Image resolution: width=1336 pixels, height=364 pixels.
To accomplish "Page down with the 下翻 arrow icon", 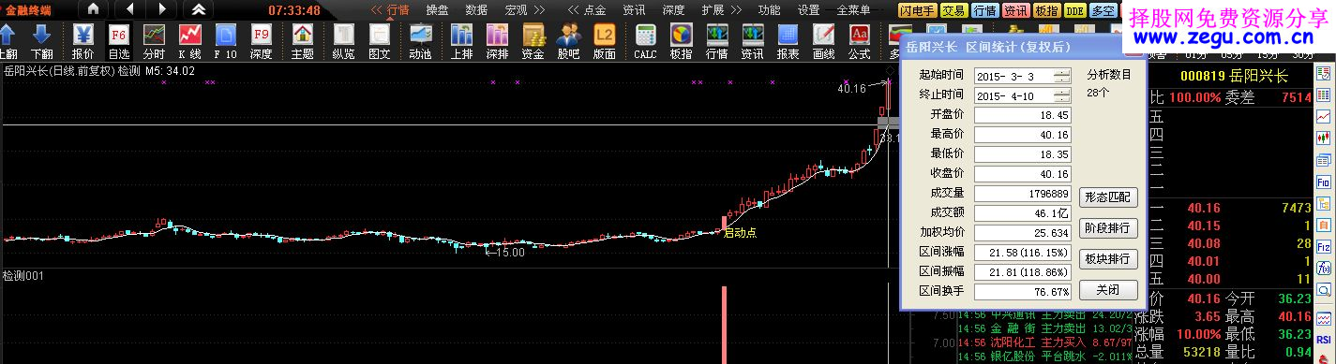I will (x=41, y=41).
